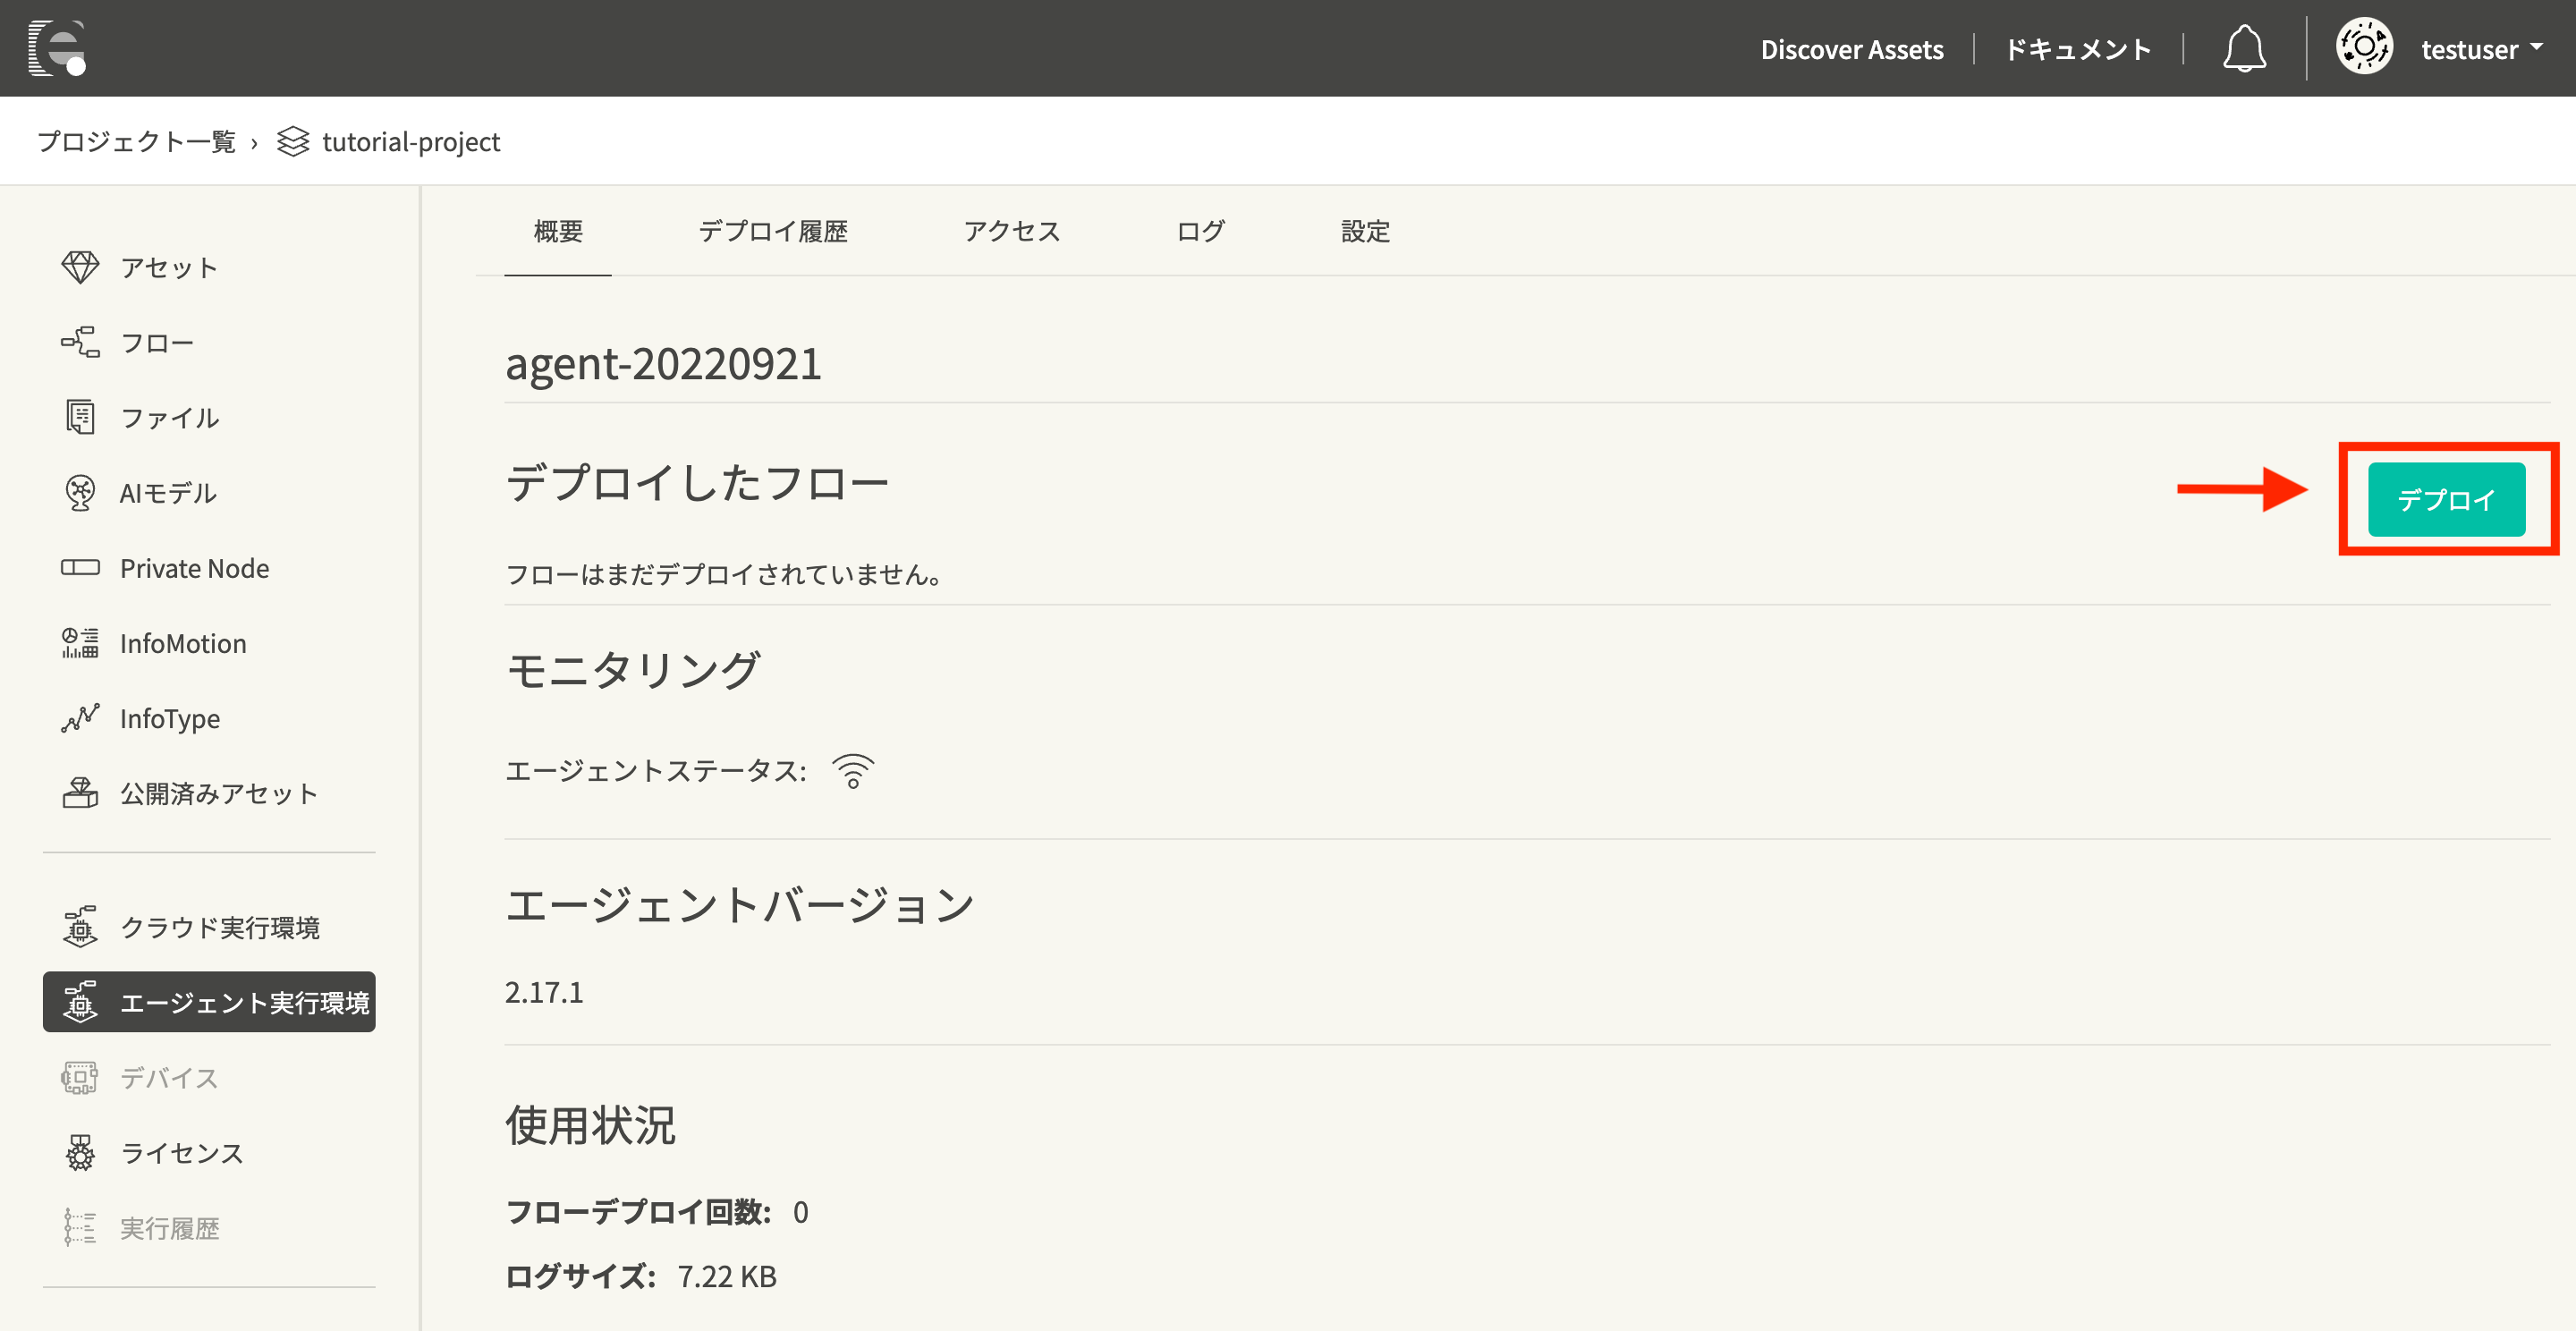Switch to the 設定 tab
The image size is (2576, 1331).
[1365, 231]
